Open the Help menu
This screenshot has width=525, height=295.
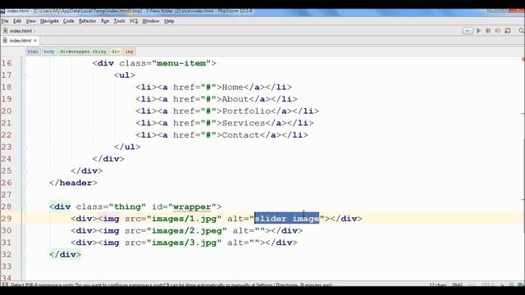(x=169, y=21)
